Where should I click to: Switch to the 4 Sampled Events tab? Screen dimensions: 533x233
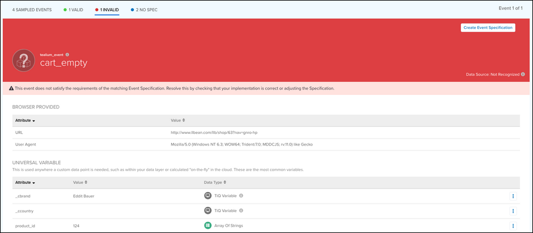click(x=32, y=10)
